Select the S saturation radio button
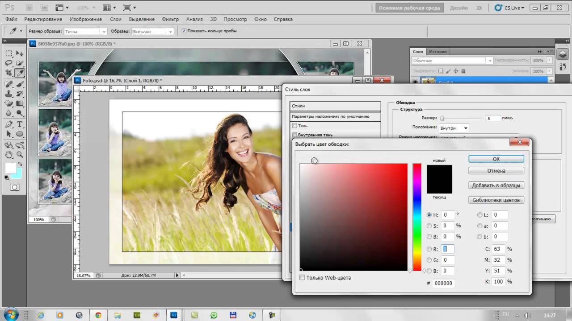The height and width of the screenshot is (321, 572). (429, 226)
